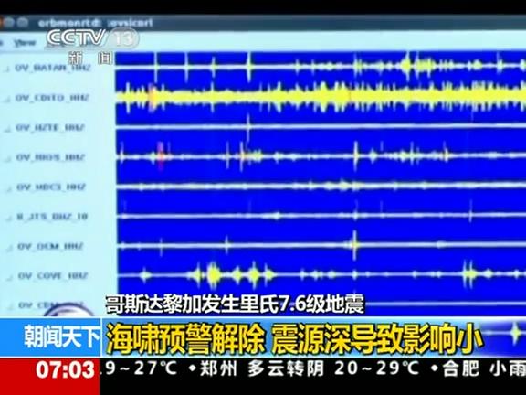Viewport: 526px width, 395px height.
Task: Select the OV_HDC3_HHZ channel label
Action: coord(51,187)
